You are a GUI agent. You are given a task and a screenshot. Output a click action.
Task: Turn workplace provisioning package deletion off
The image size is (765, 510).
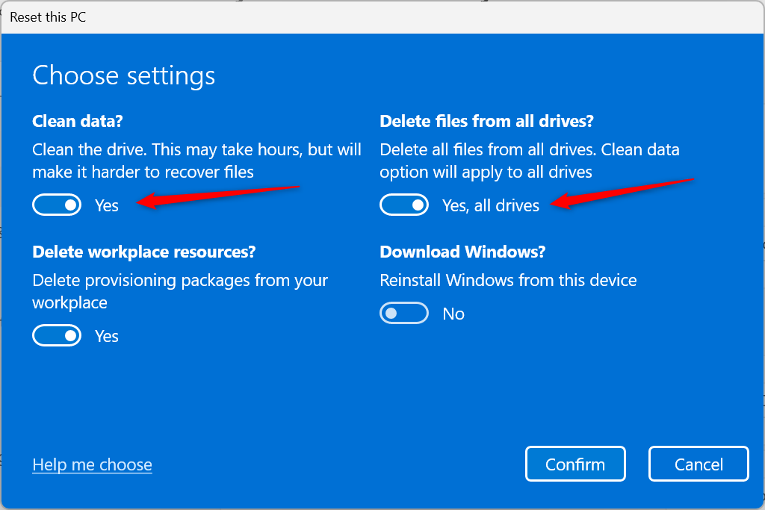pos(57,335)
